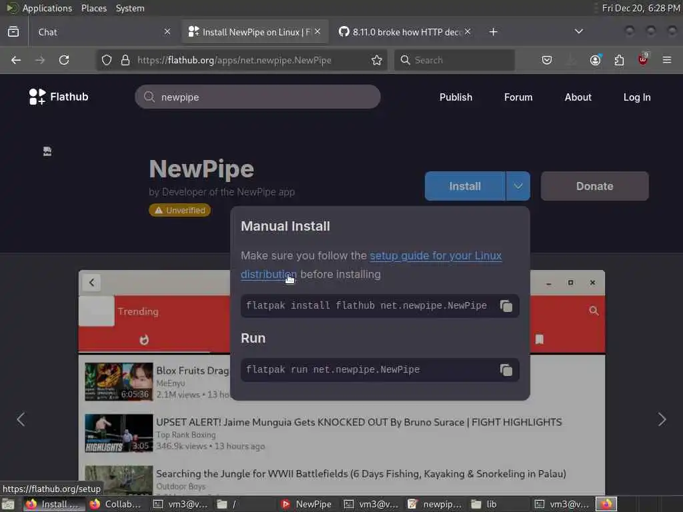Click the screenshot's back chevron button
Viewport: 683px width, 512px height.
tap(91, 283)
